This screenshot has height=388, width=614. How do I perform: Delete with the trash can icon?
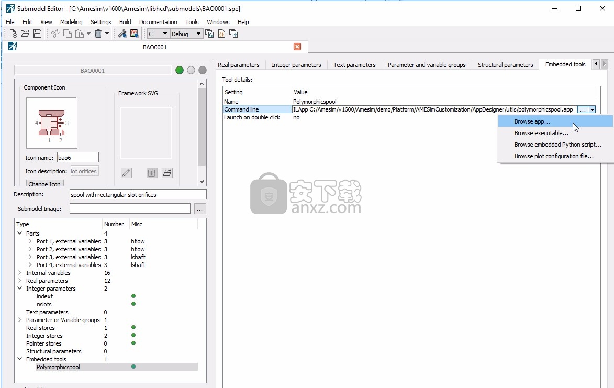[98, 34]
